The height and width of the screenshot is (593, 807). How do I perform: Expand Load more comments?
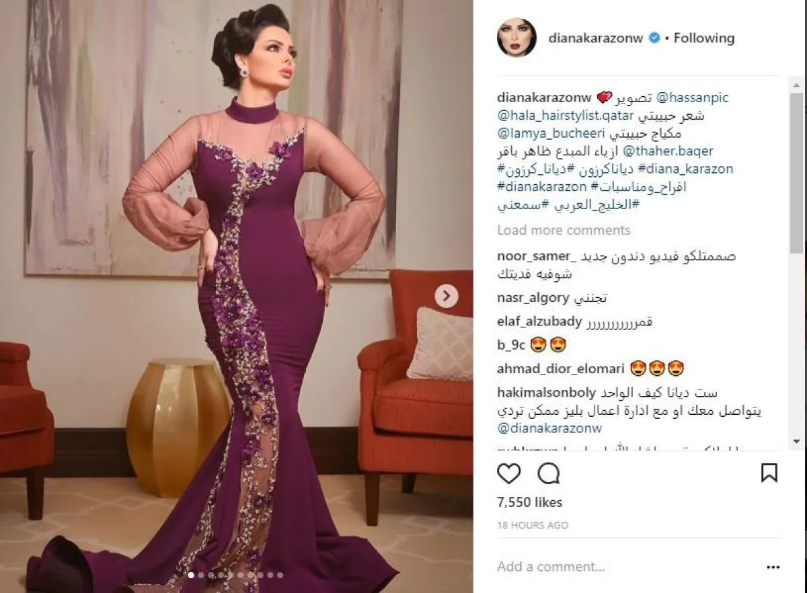(564, 230)
